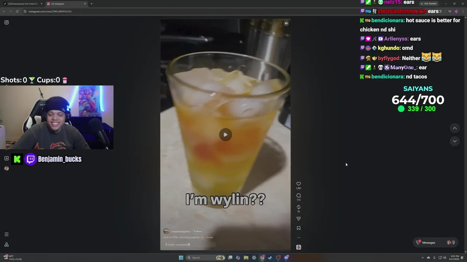The image size is (467, 262).
Task: Go to previous reel with up chevron
Action: [x=455, y=128]
